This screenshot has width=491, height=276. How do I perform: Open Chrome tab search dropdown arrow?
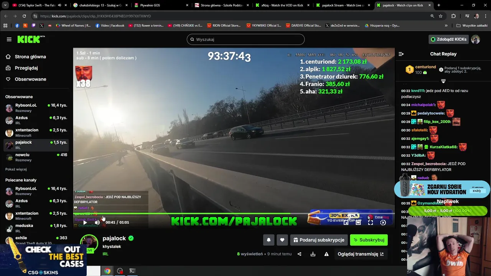pyautogui.click(x=5, y=5)
